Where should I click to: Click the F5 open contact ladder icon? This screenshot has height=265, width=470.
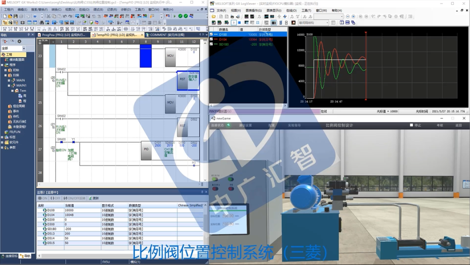click(x=5, y=29)
